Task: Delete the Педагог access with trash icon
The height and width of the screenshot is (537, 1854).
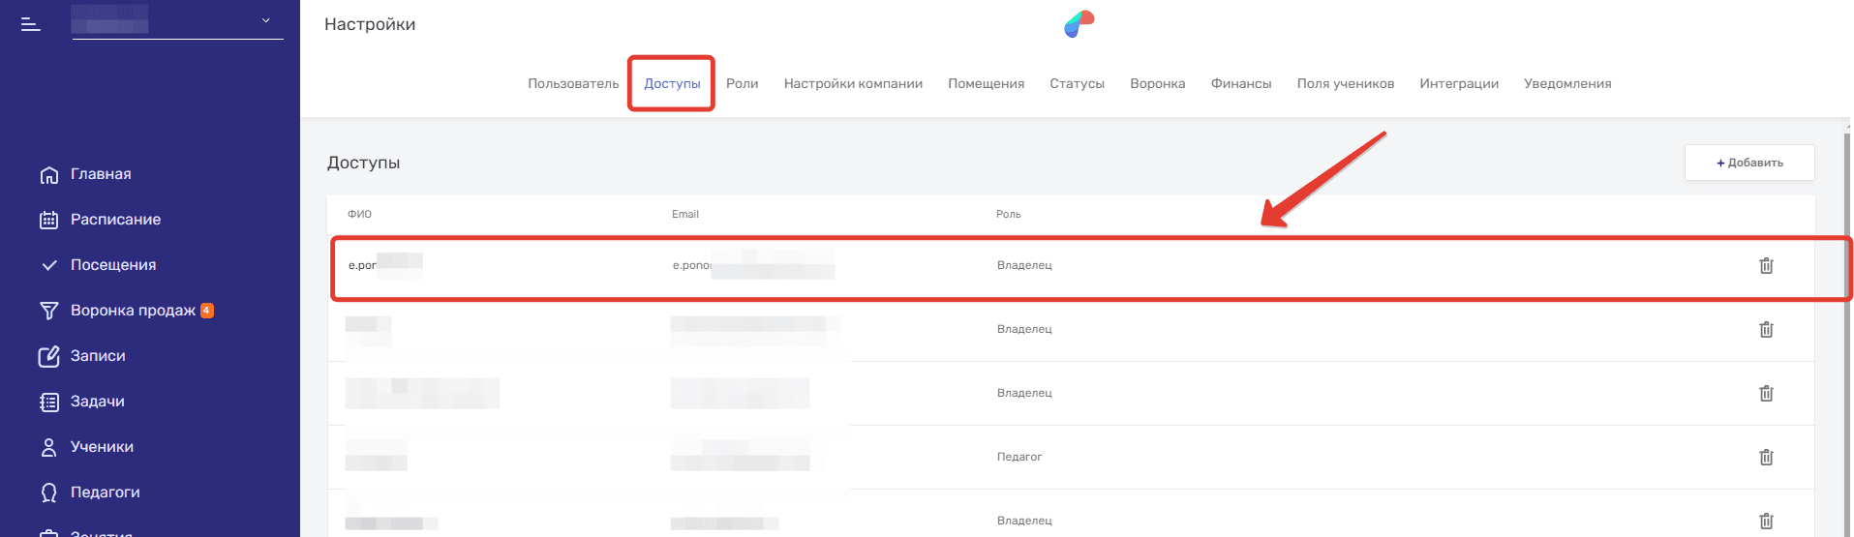Action: [1766, 457]
